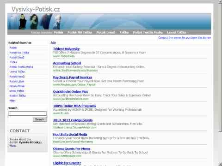Image resolution: width=222 pixels, height=166 pixels.
Task: Click the header banner image with people
Action: (109, 21)
